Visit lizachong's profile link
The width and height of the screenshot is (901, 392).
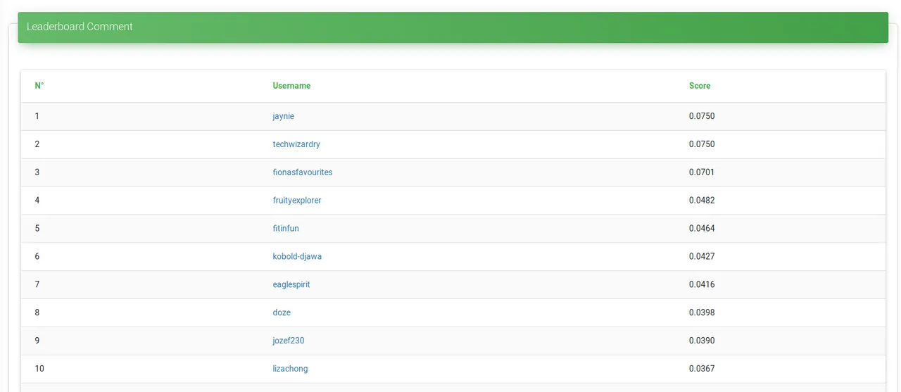pyautogui.click(x=290, y=369)
